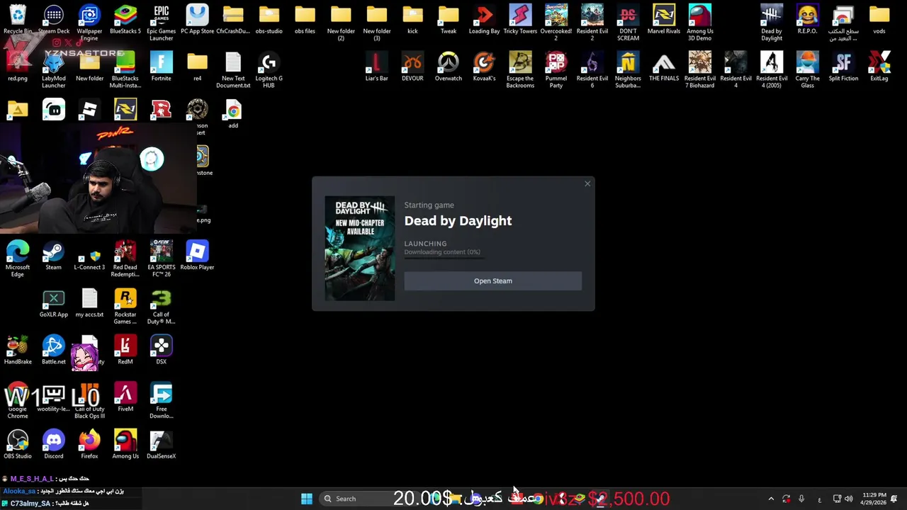Click Dead by Daylight cover art thumbnail
The height and width of the screenshot is (510, 907).
click(x=360, y=249)
